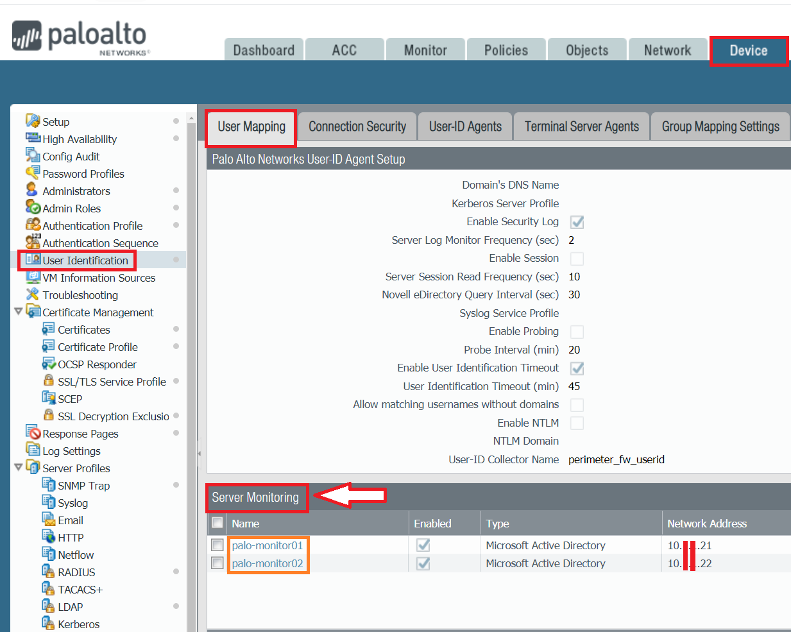Click the Certificate Profile icon

(48, 346)
